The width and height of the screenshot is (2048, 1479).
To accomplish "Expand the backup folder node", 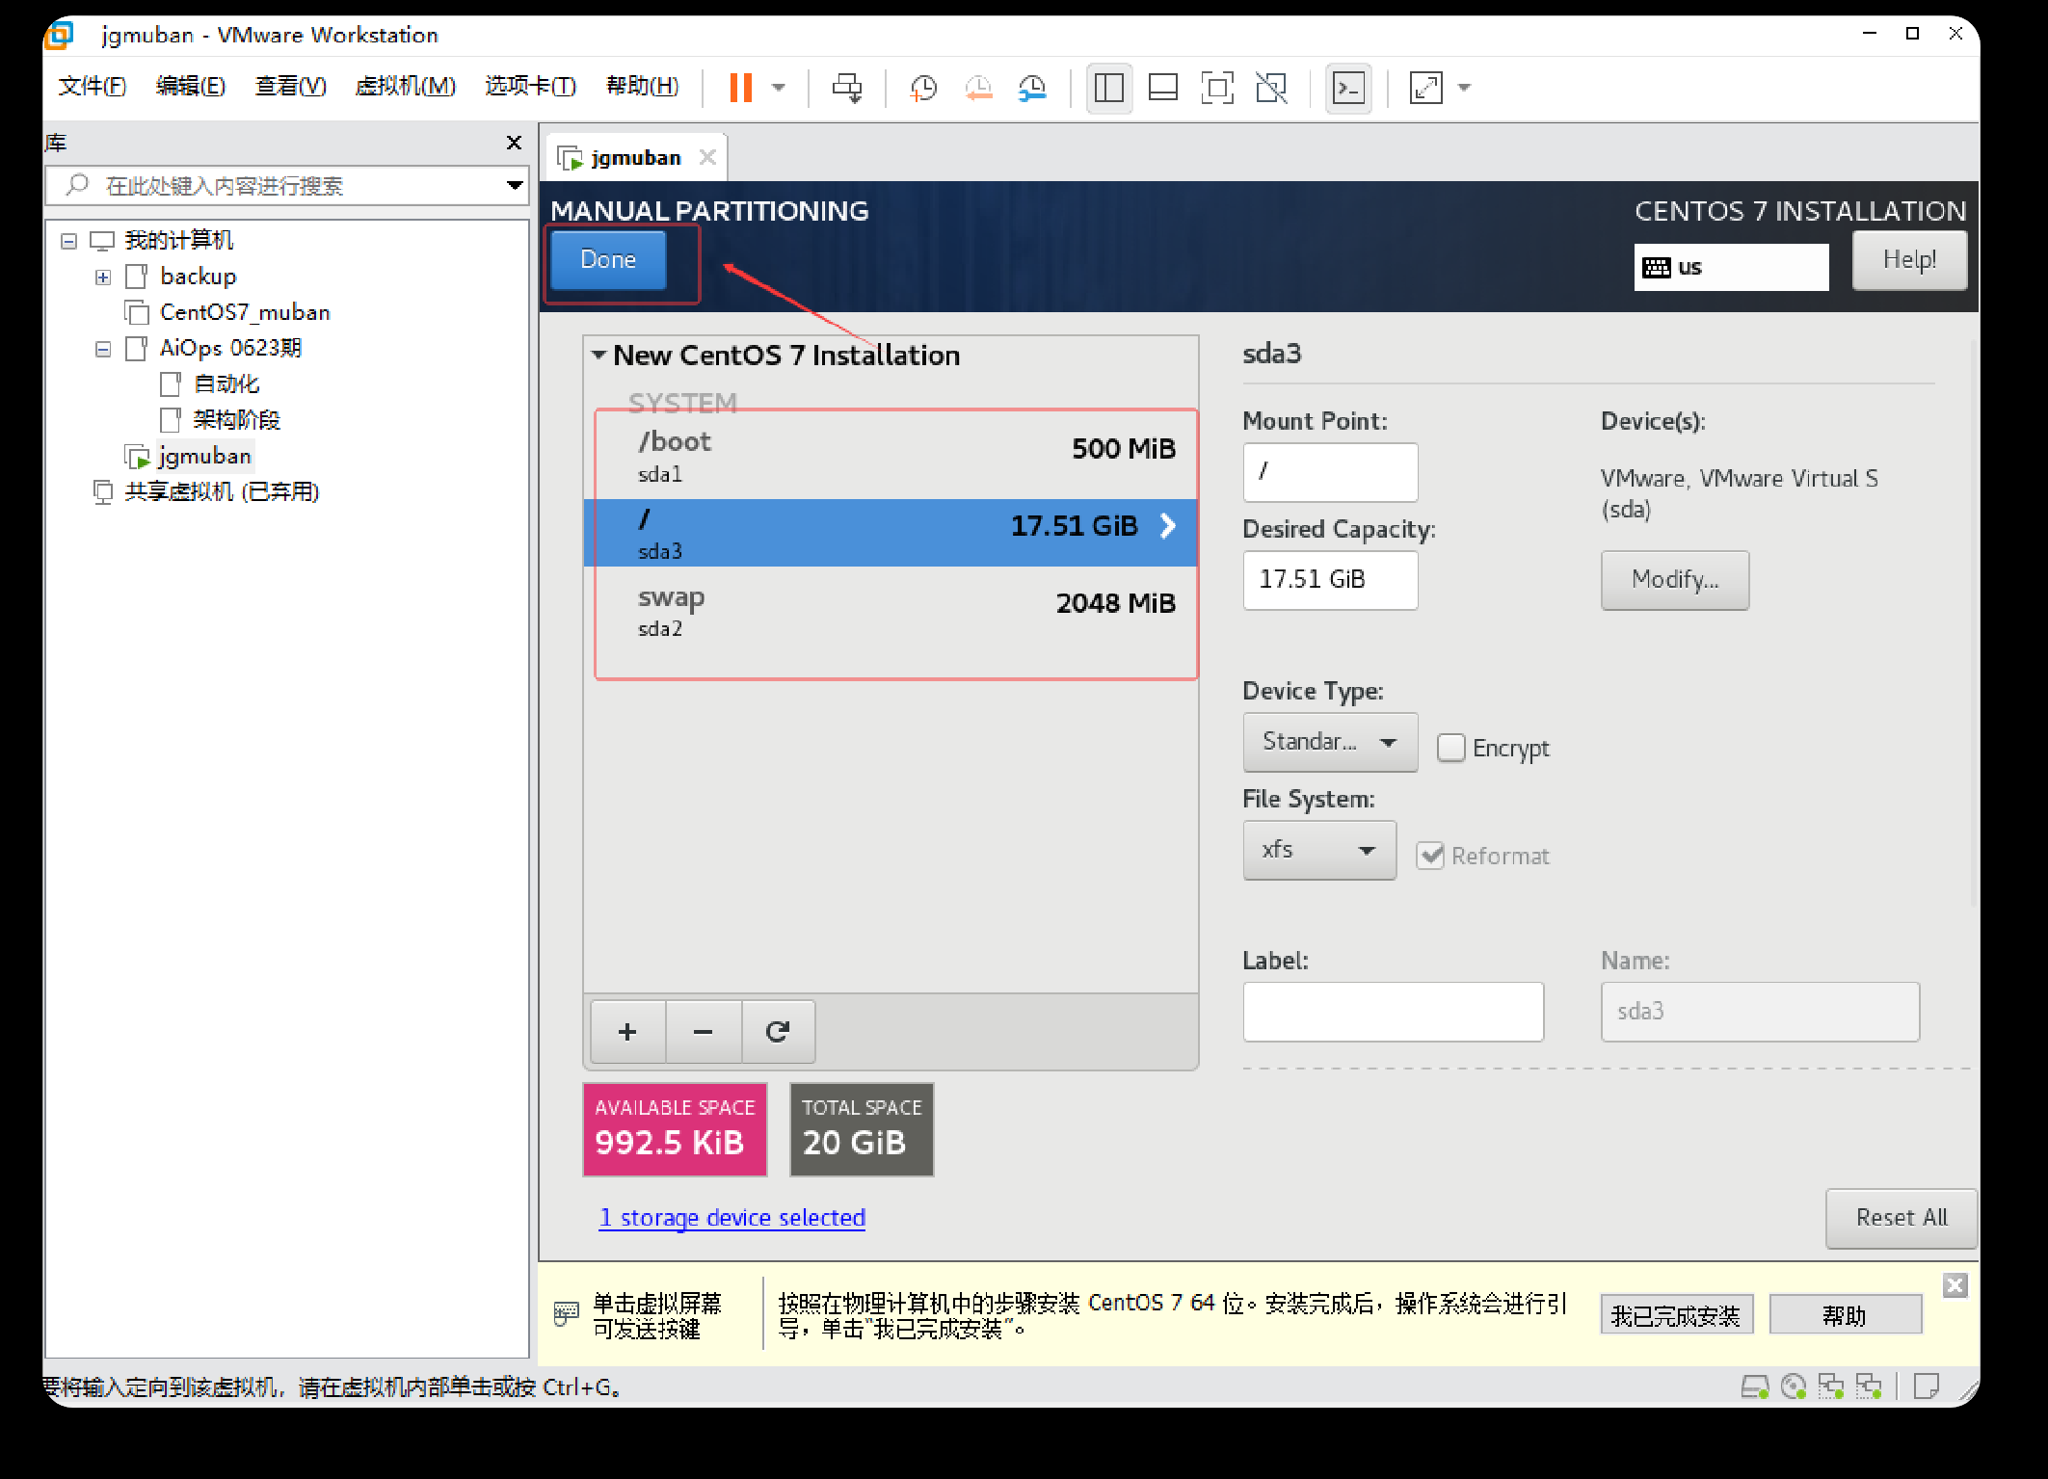I will point(103,277).
